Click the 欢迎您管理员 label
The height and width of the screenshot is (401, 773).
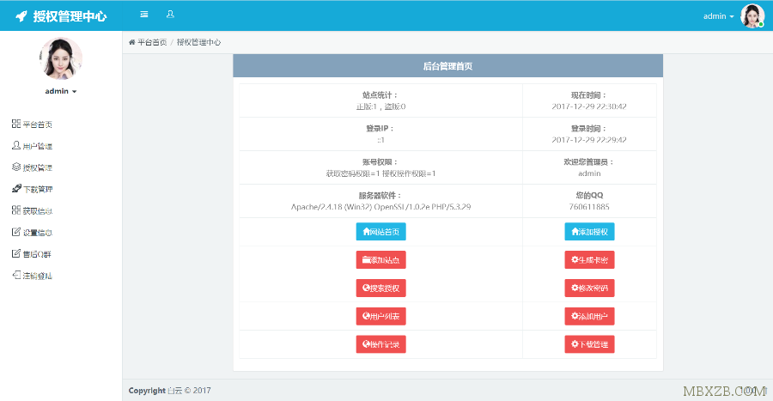pos(589,162)
